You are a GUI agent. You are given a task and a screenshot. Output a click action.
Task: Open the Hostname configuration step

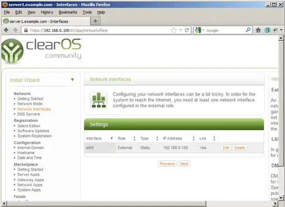point(26,153)
